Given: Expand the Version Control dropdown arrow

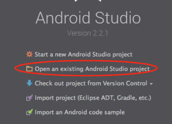Looking at the screenshot, I should tap(151, 84).
